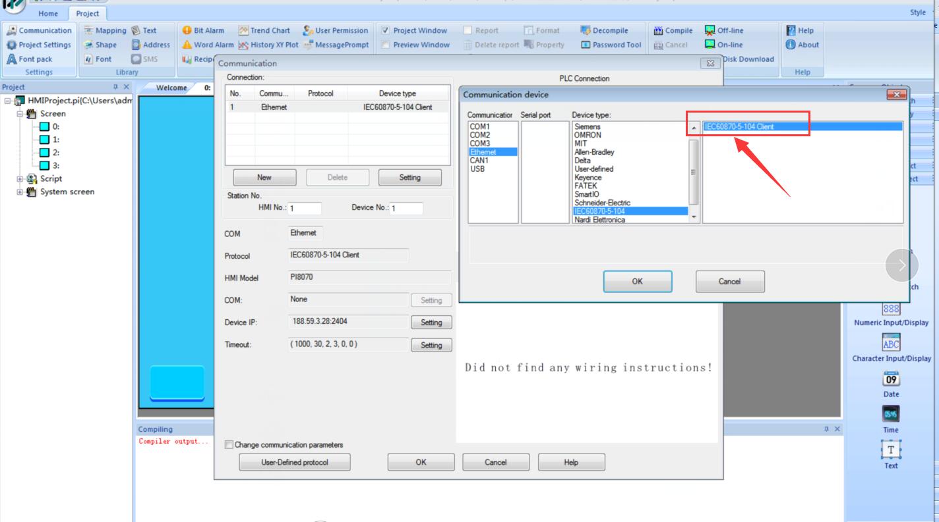This screenshot has height=522, width=939.
Task: Insert Time object
Action: click(891, 421)
